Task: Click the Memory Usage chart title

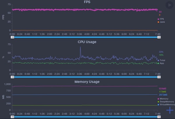Action: (x=87, y=82)
